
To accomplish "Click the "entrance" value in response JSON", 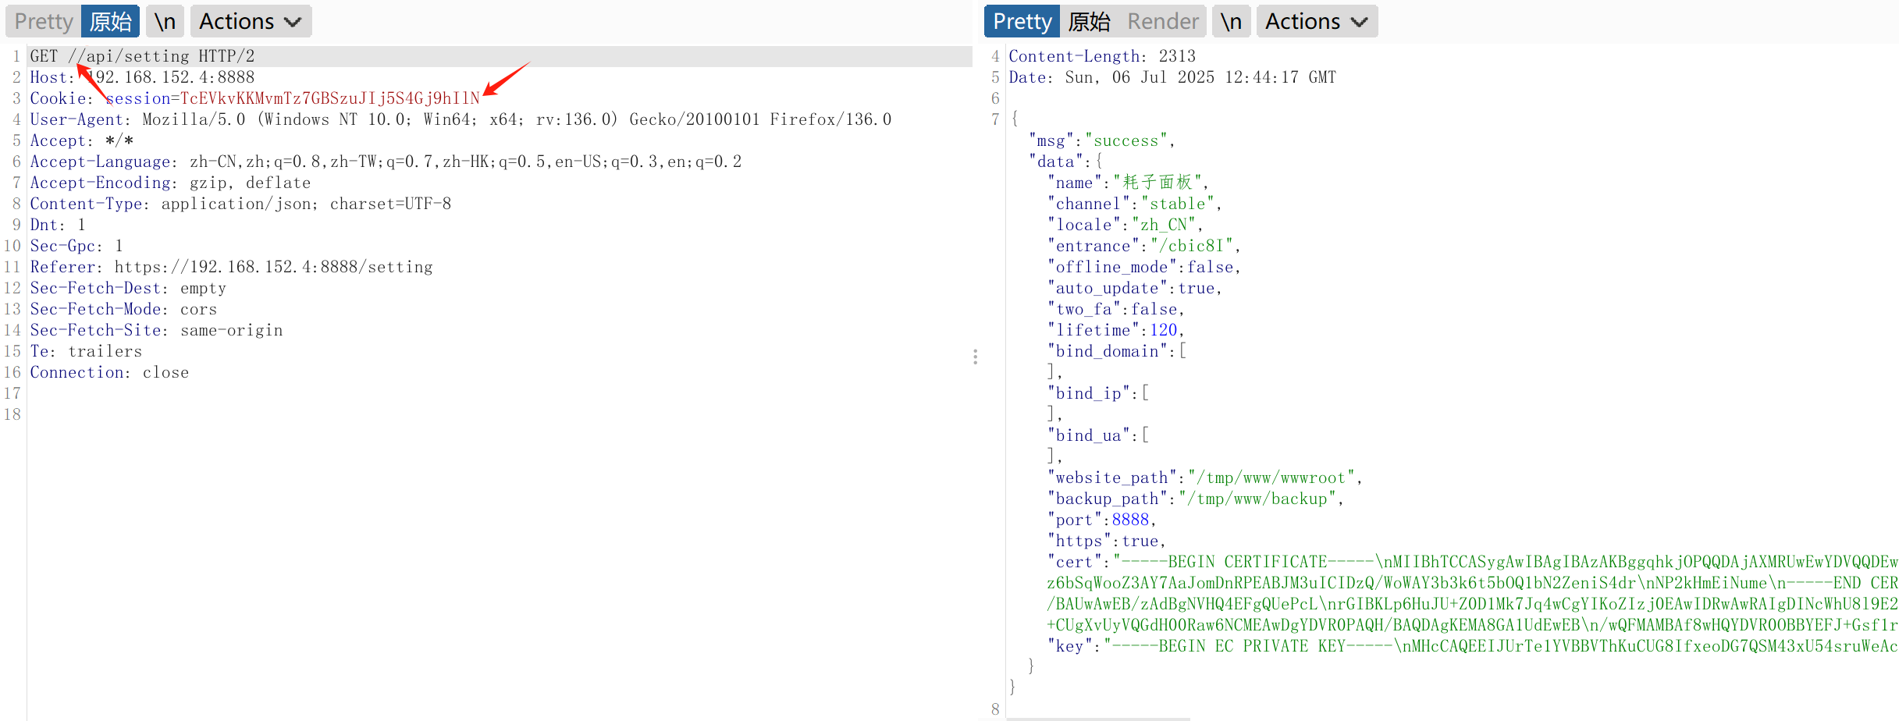I will 1190,246.
